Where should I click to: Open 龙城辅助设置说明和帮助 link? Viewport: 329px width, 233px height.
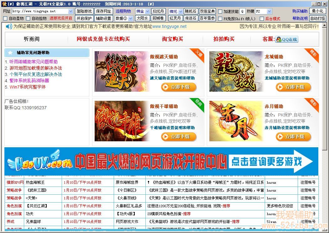(x=287, y=78)
